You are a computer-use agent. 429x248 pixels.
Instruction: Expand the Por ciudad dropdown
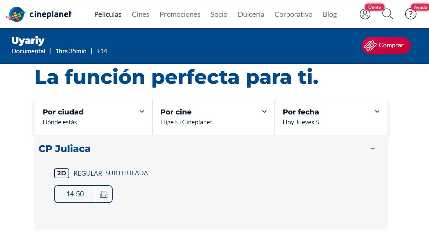(x=142, y=112)
